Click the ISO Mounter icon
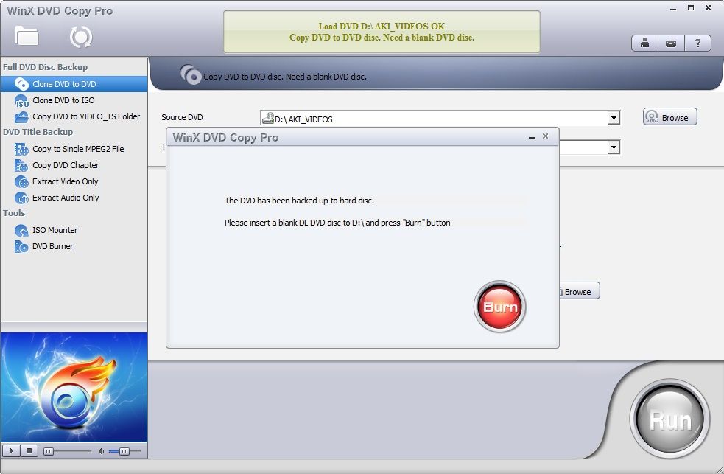 (21, 230)
